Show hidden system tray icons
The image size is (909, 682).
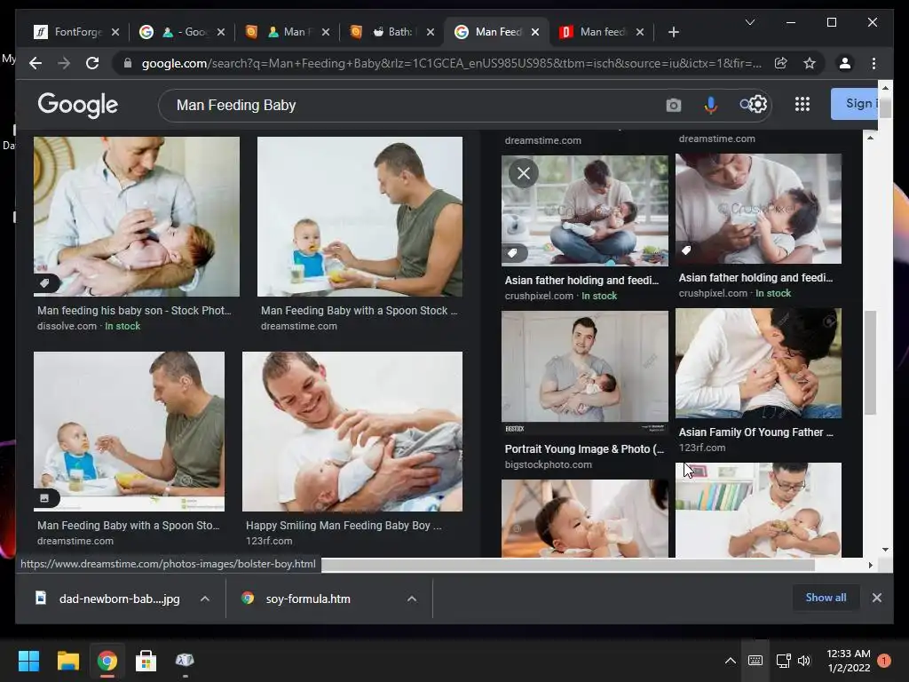pos(731,661)
